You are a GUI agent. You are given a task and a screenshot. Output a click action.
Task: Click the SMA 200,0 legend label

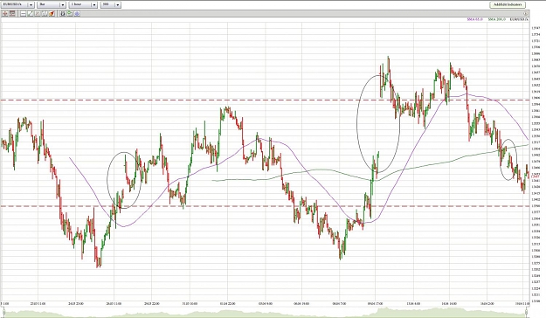pos(496,19)
